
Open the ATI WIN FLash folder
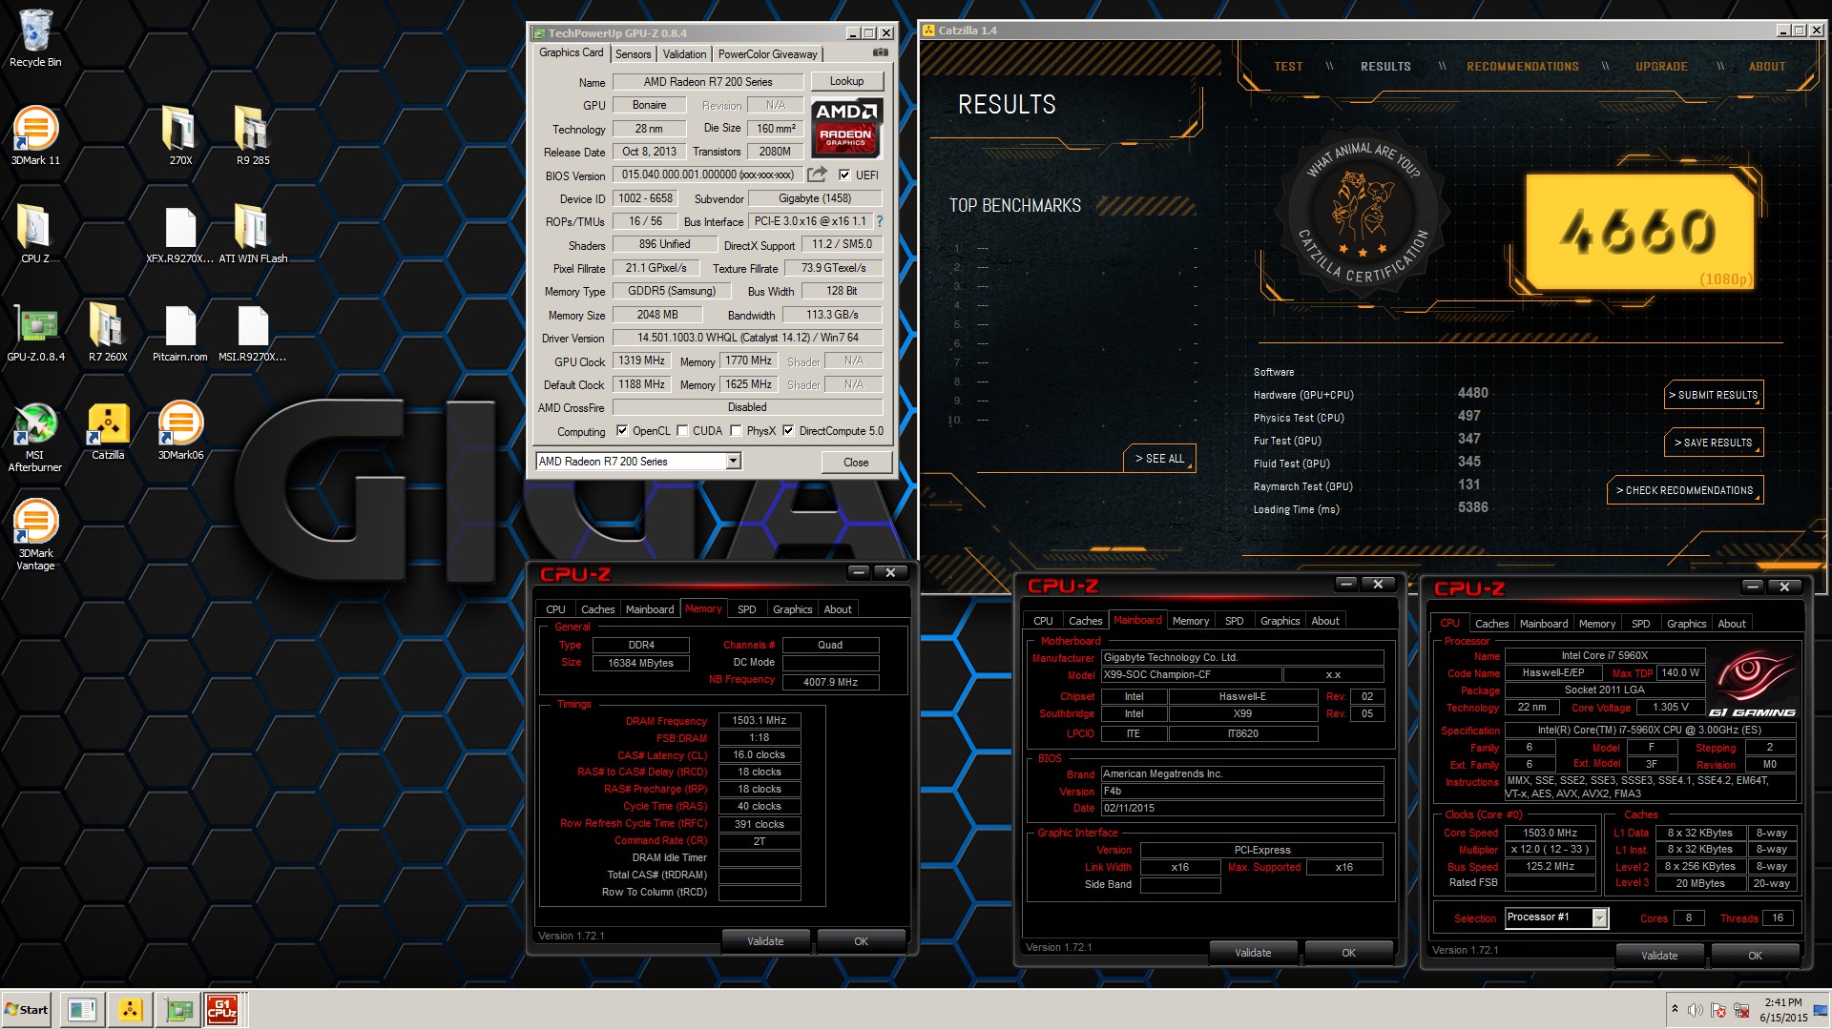(253, 234)
